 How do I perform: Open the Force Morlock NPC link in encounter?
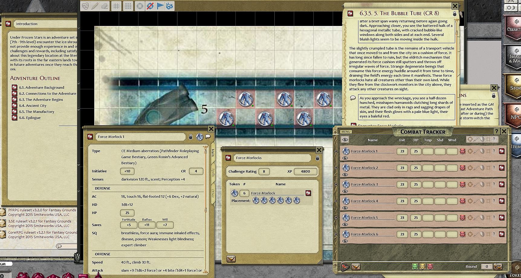[x=308, y=193]
